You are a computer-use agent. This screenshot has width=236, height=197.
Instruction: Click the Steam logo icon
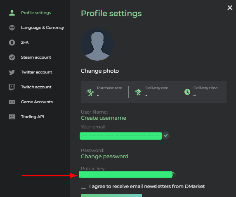12,57
